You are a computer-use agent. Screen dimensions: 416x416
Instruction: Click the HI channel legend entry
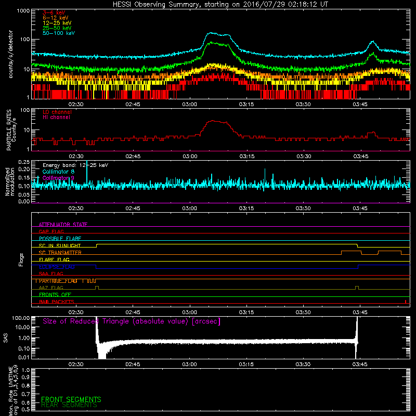tap(56, 118)
